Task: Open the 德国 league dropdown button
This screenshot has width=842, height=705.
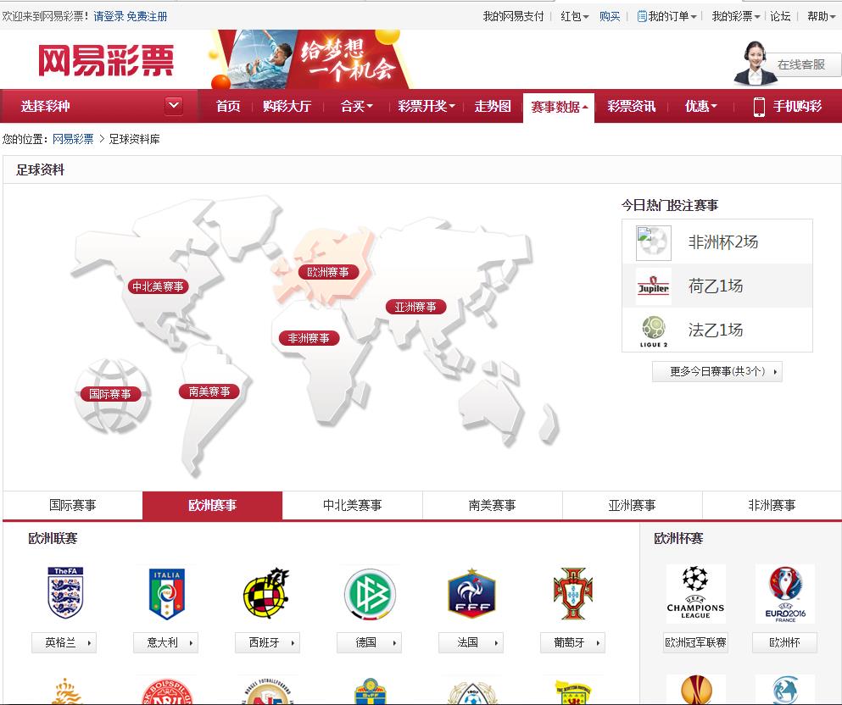Action: click(x=370, y=642)
